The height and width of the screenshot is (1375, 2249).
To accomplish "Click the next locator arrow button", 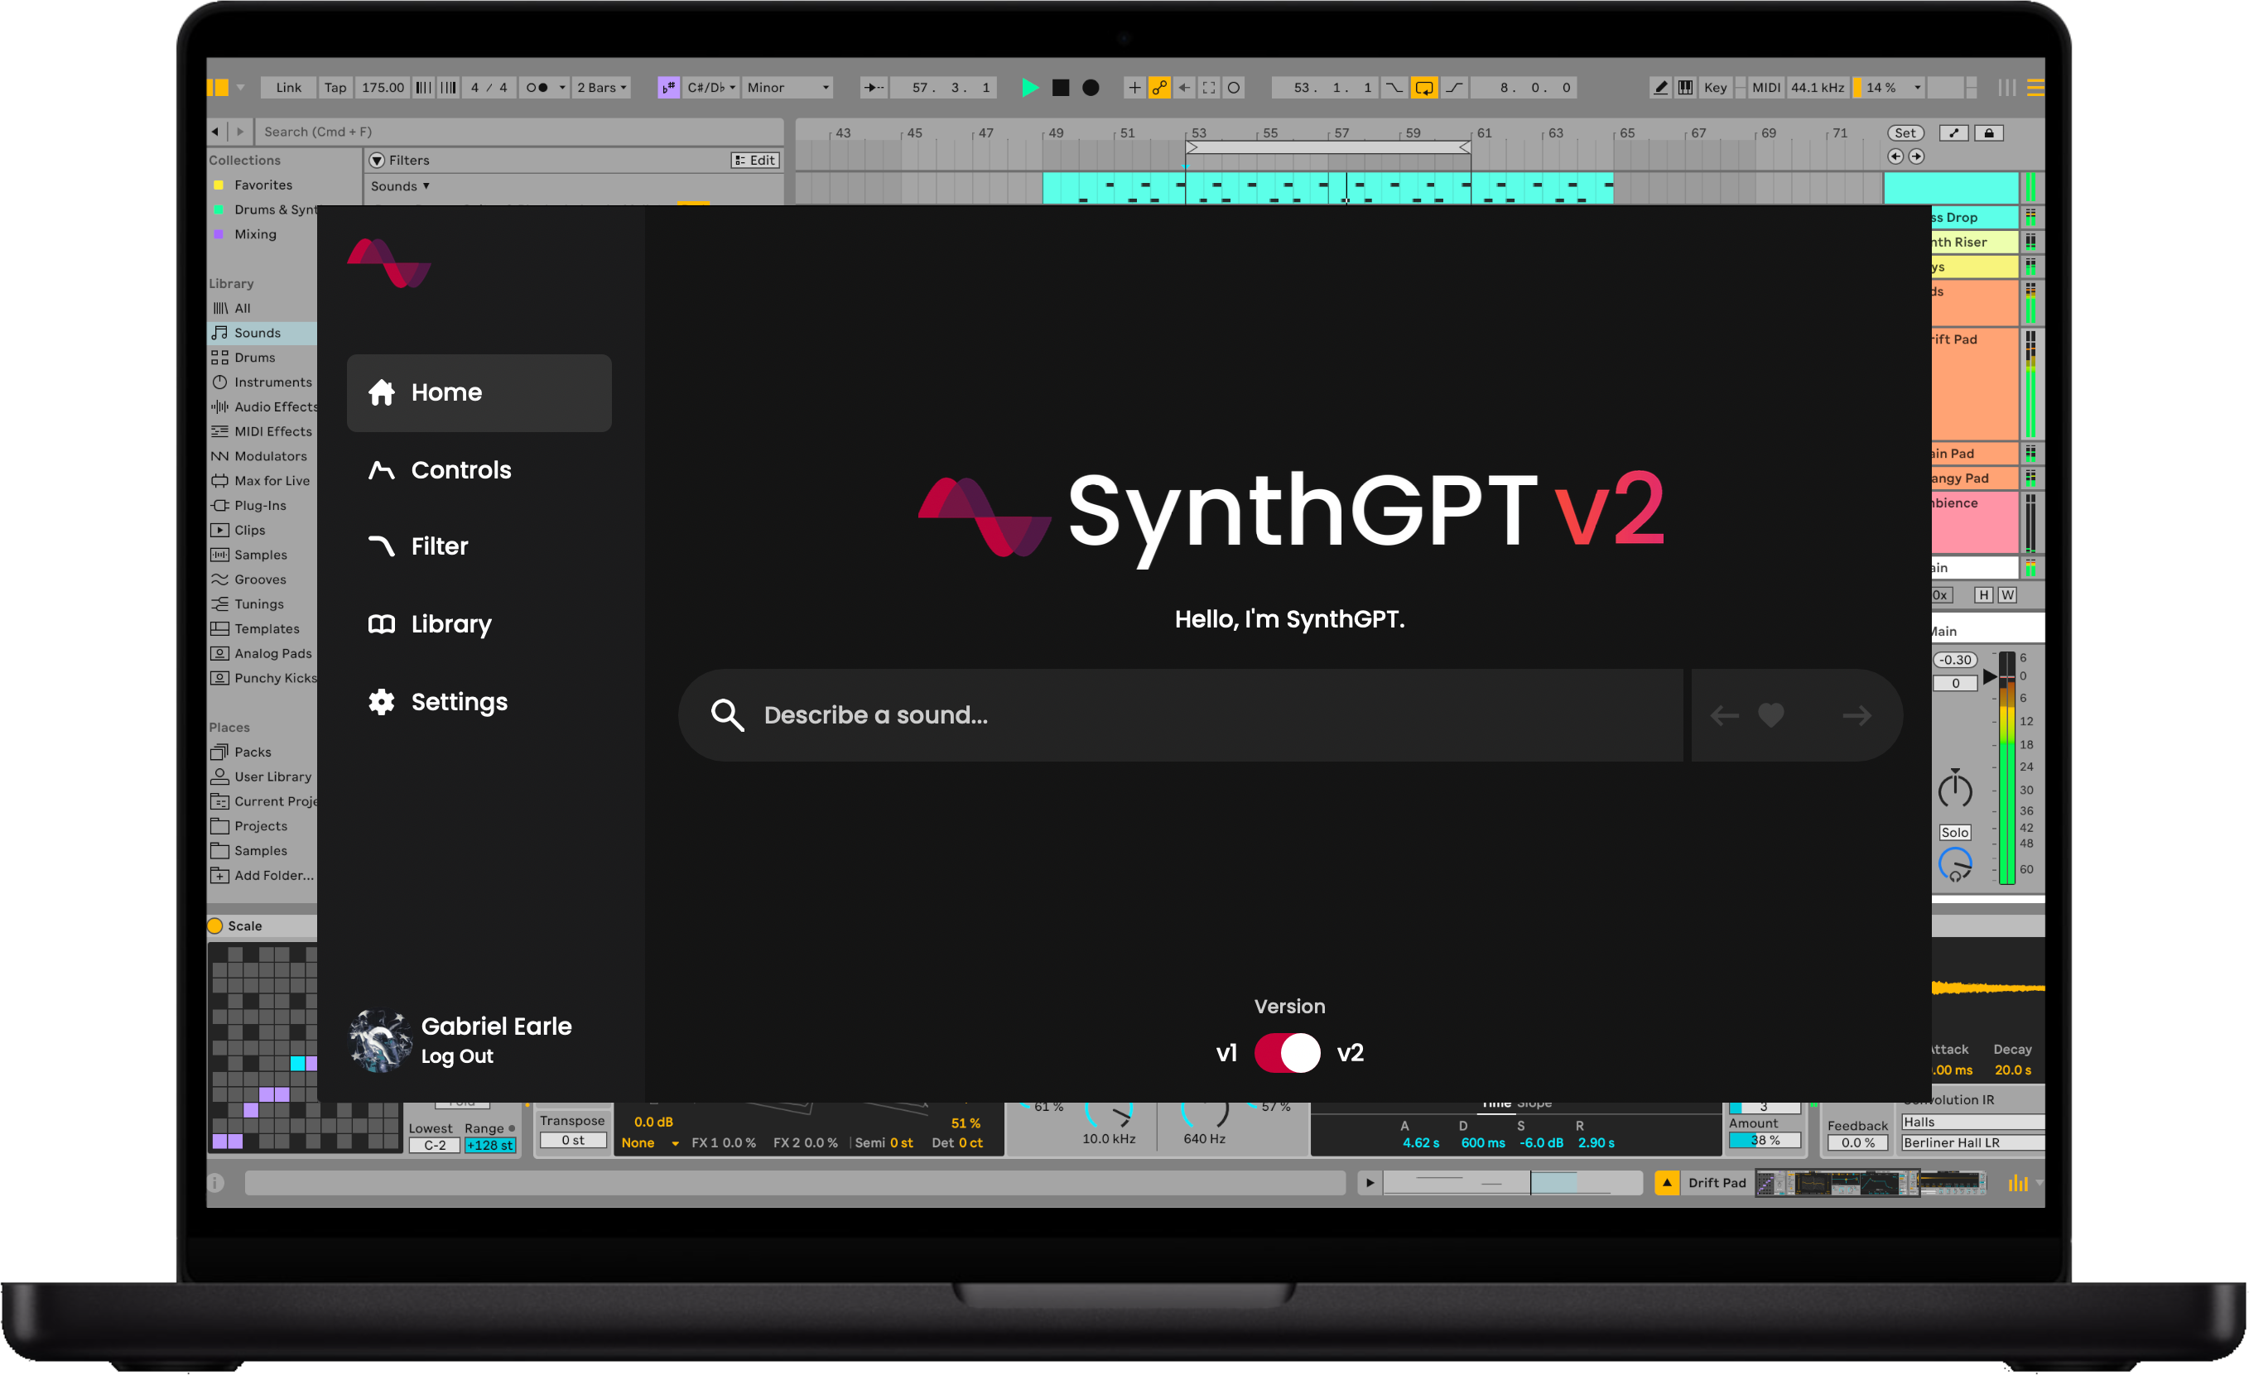I will pos(1916,156).
